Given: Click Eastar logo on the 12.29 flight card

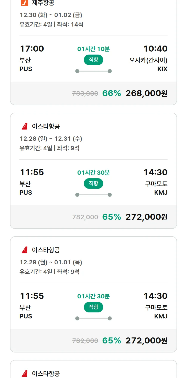Looking at the screenshot, I should (x=24, y=250).
